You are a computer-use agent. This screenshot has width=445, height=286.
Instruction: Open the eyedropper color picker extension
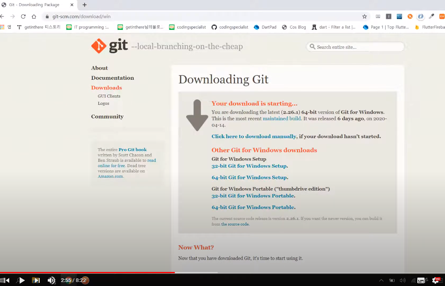[x=431, y=16]
